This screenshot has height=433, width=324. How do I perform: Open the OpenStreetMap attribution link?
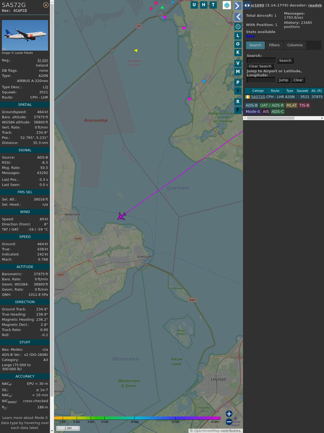pyautogui.click(x=207, y=431)
